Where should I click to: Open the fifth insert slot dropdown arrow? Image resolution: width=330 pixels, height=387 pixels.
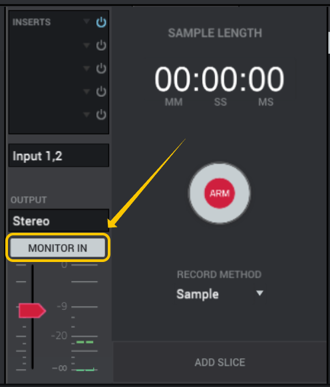[x=86, y=114]
